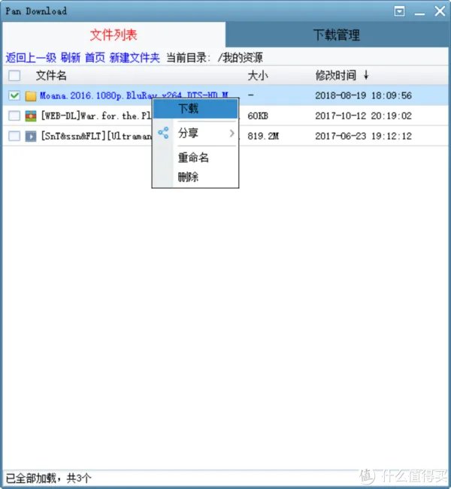Click the 修改时间 column header
451x489 pixels.
tap(336, 75)
